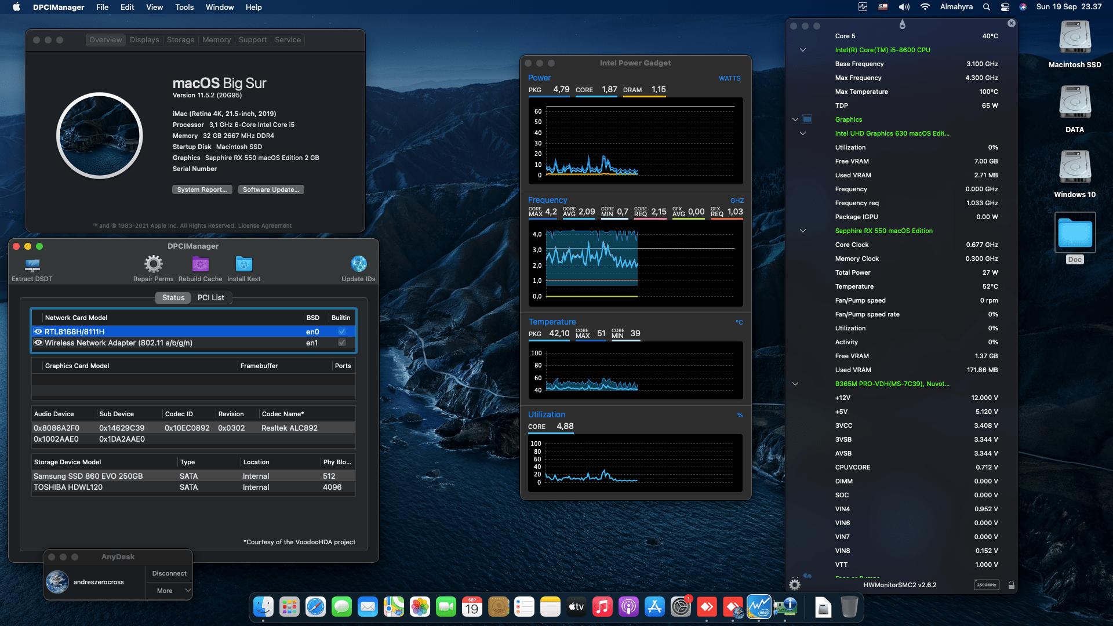The height and width of the screenshot is (626, 1113).
Task: Click DPCIManager icon in the dock
Action: 785,607
